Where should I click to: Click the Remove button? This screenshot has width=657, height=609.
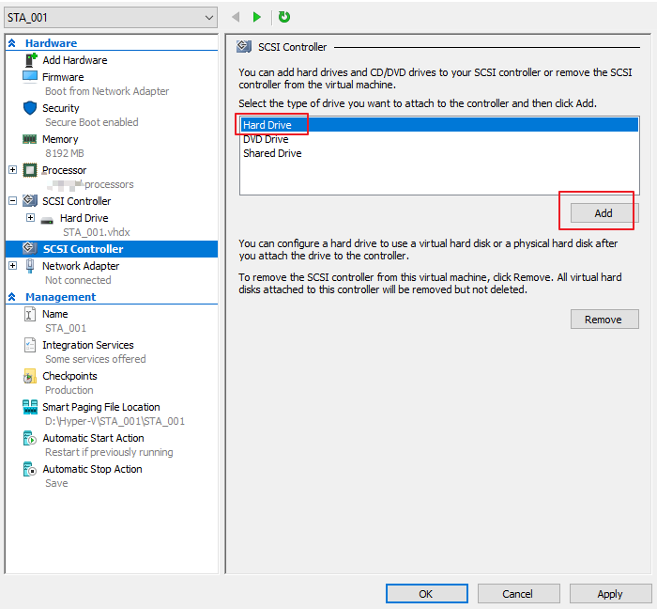pyautogui.click(x=604, y=320)
